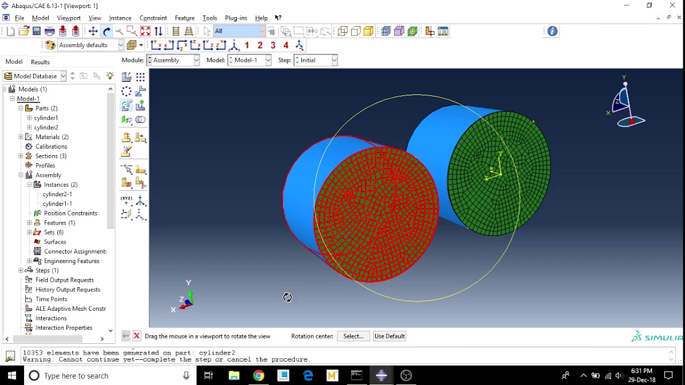Click the wireframe render style icon
The width and height of the screenshot is (685, 385).
point(342,32)
